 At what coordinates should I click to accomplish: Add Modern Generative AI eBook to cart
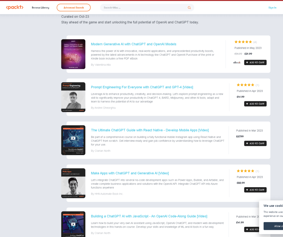coord(255,62)
